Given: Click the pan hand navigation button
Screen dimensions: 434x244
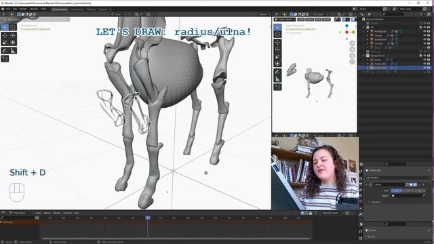Looking at the screenshot, I should (x=352, y=49).
